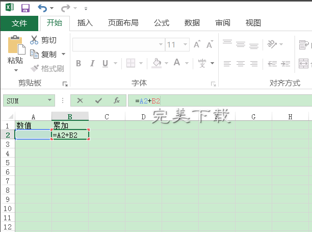Click the SUM name box
This screenshot has height=232, width=312.
(x=24, y=100)
